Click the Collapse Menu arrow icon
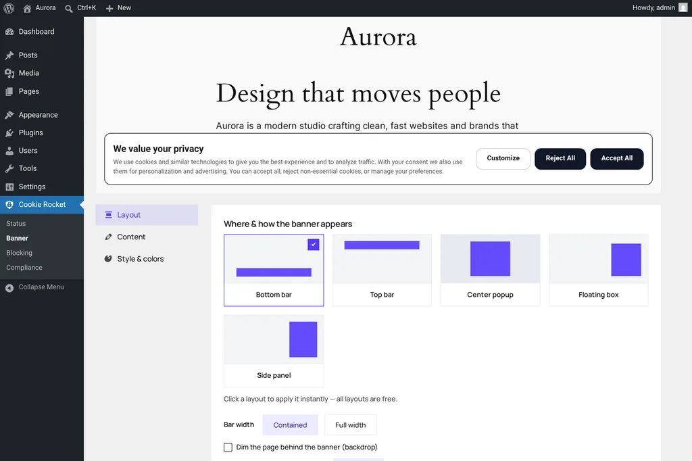Screen dimensions: 692x461 pyautogui.click(x=9, y=288)
